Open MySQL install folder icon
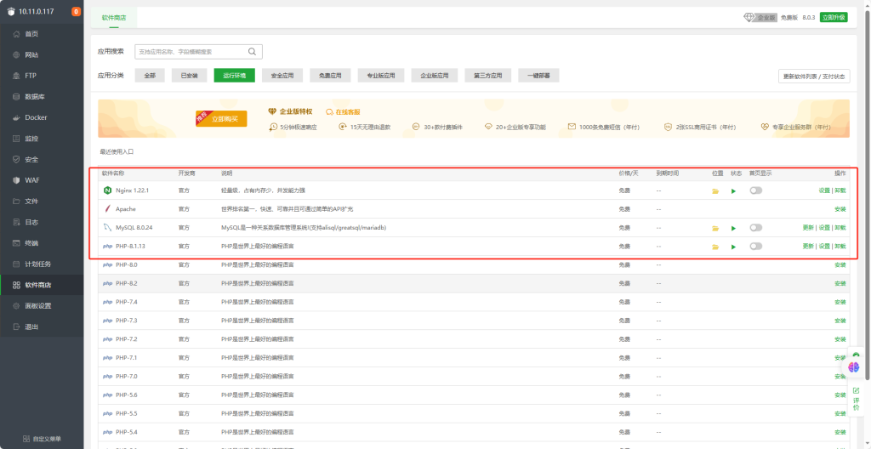 (x=715, y=229)
